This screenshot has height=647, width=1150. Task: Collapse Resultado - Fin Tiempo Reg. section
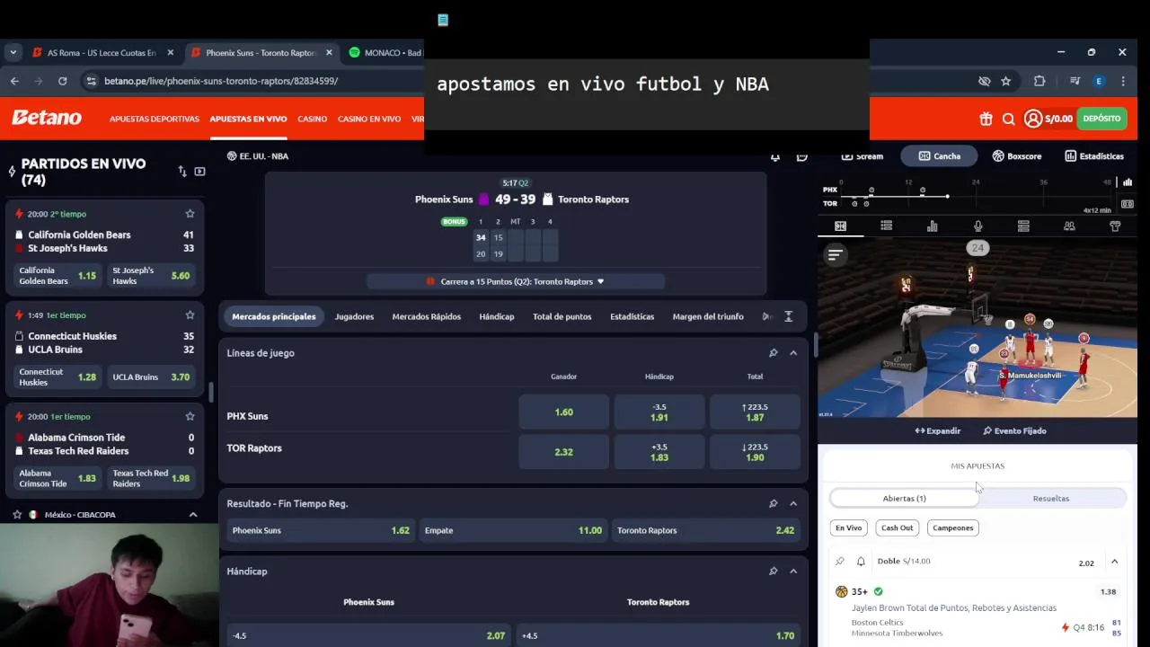click(793, 503)
